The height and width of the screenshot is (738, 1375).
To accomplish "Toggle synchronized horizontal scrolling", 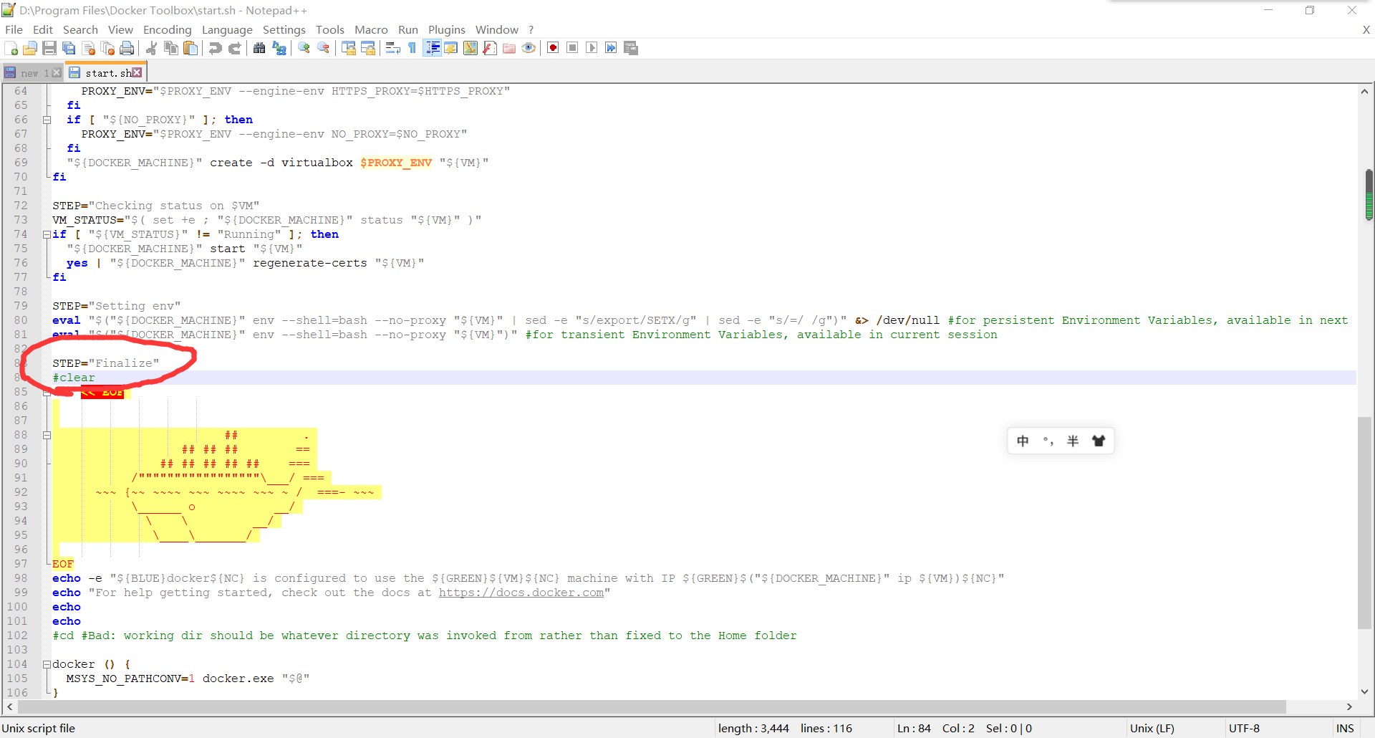I will point(368,48).
